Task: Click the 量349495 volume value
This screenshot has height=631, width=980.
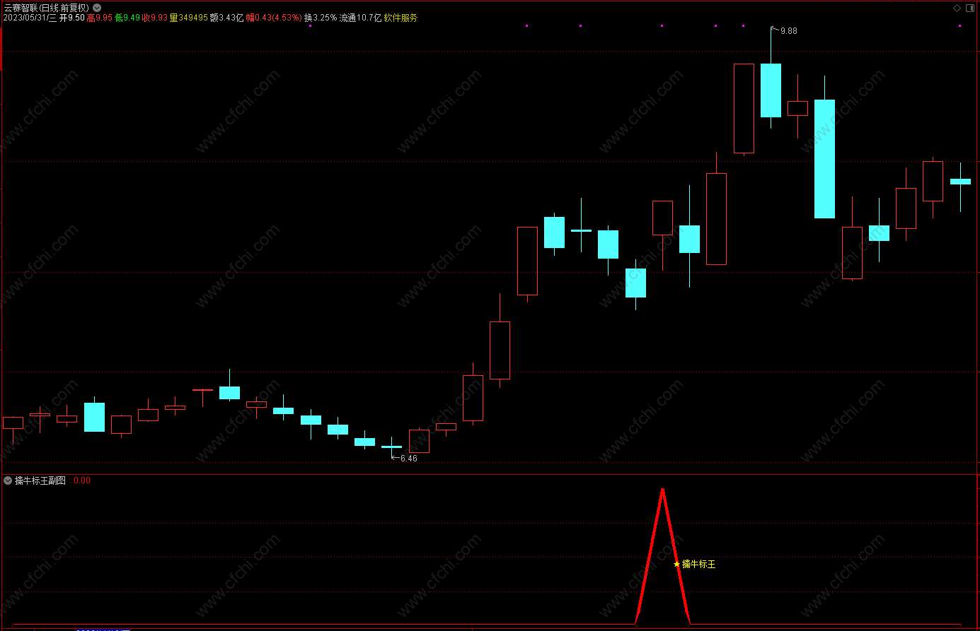Action: tap(189, 18)
